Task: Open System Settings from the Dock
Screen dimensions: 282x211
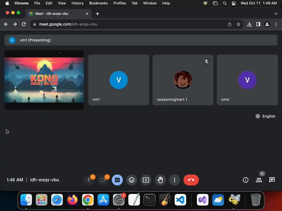Action: (118, 200)
